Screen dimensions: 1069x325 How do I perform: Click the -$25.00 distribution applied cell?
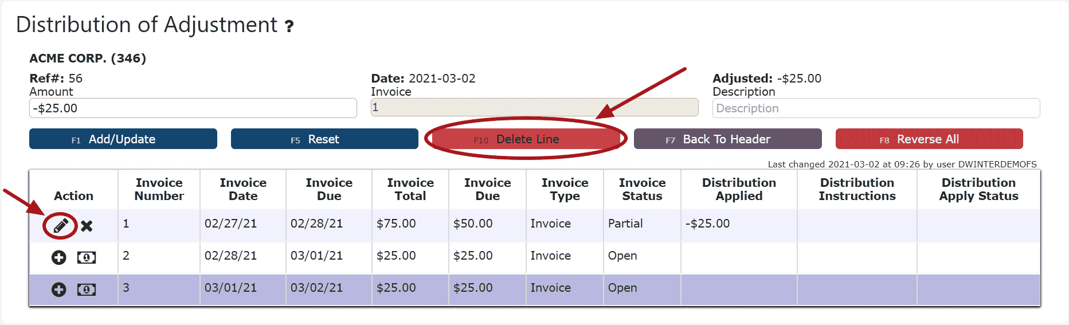[707, 224]
